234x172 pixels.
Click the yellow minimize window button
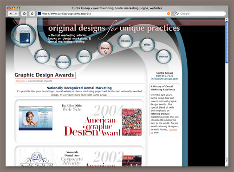(13, 8)
